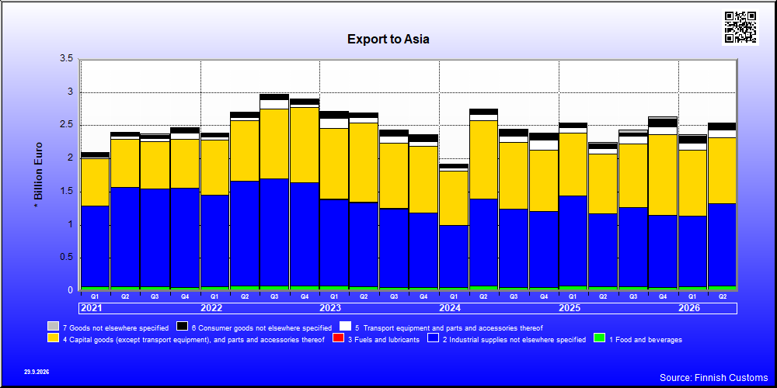Click the red Fuels and lubricants swatch
The image size is (777, 388).
coord(339,338)
